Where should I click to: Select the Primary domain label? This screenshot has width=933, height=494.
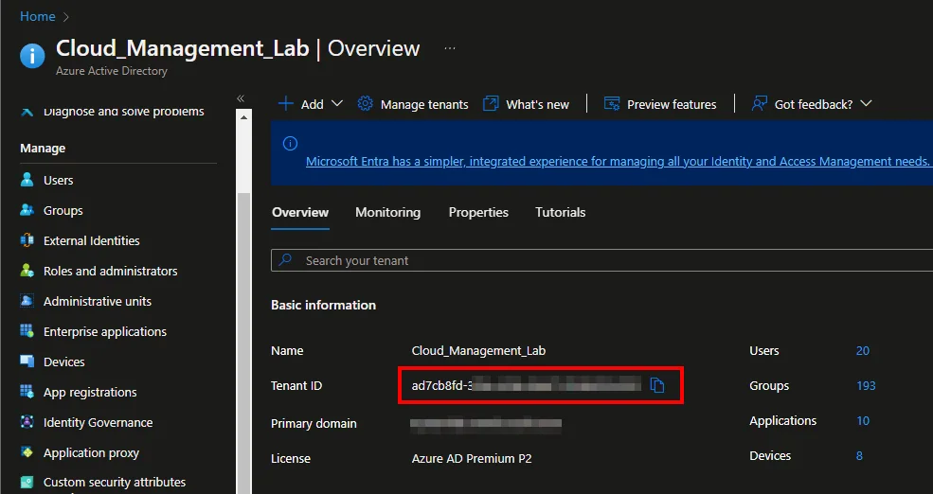pyautogui.click(x=314, y=424)
